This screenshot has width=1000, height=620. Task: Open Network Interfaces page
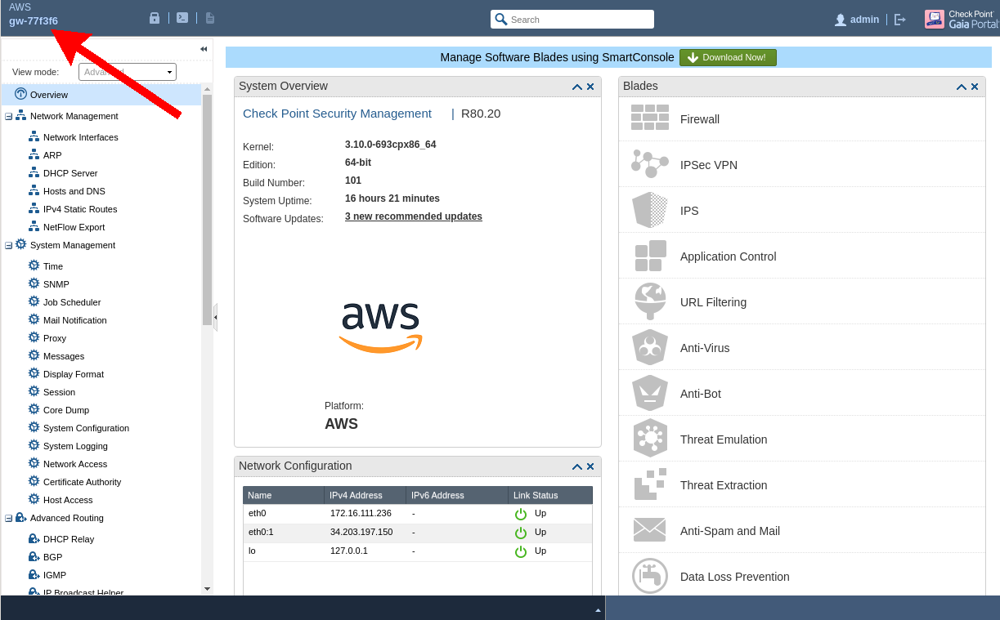point(80,137)
